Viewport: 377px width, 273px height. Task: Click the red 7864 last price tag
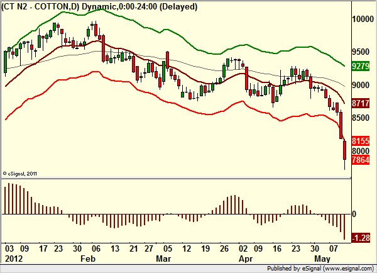pos(360,160)
